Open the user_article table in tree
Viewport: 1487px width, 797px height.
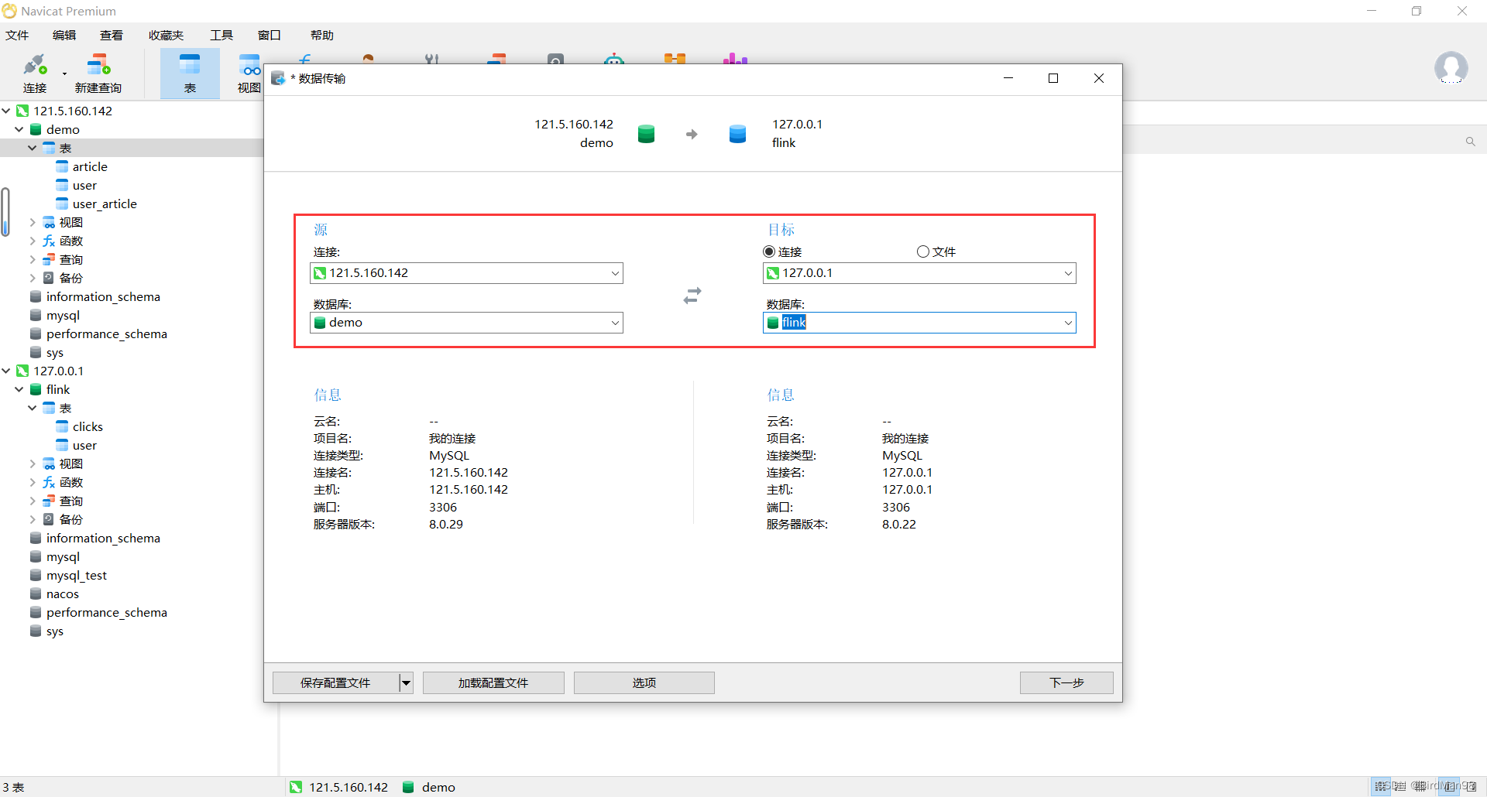(x=105, y=204)
